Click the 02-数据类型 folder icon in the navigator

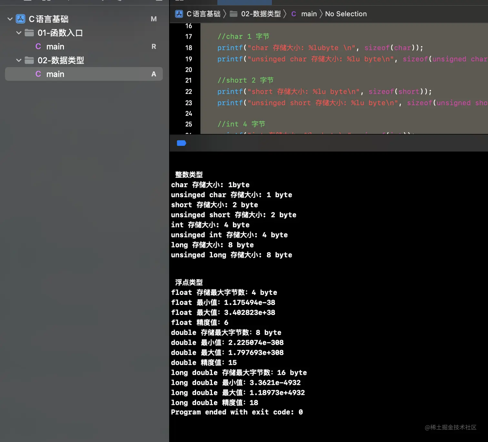tap(29, 60)
